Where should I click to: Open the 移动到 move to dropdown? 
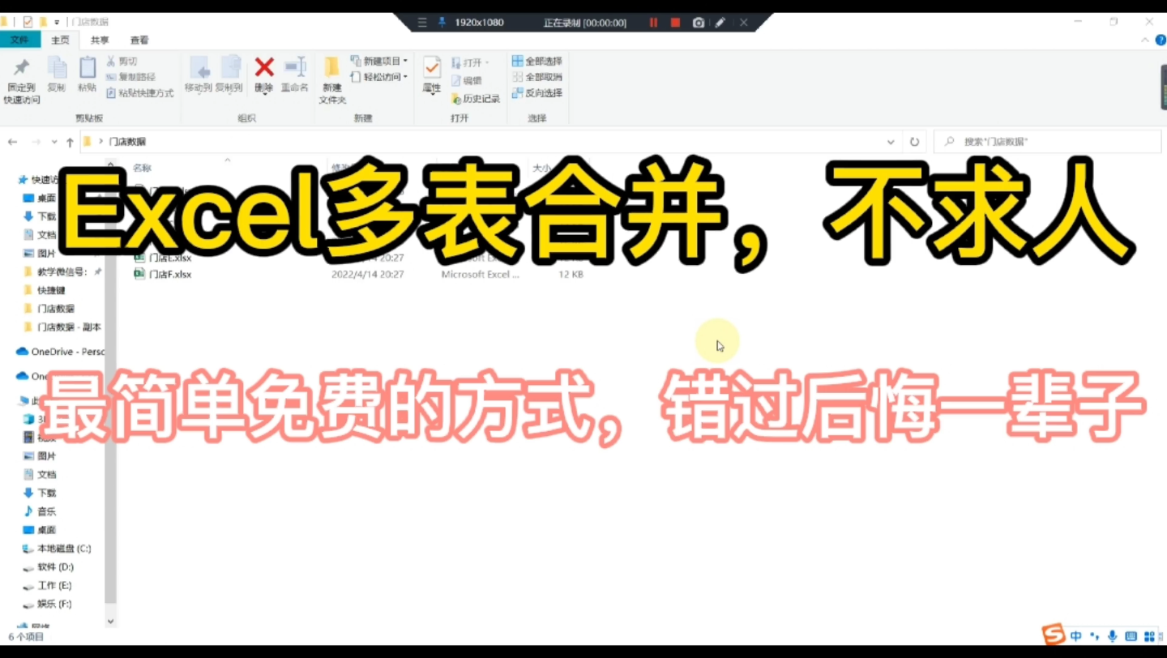[199, 75]
